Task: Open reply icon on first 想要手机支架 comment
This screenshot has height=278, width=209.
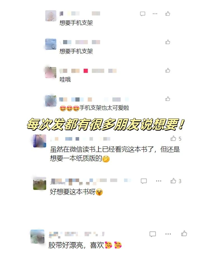Action: tap(142, 14)
